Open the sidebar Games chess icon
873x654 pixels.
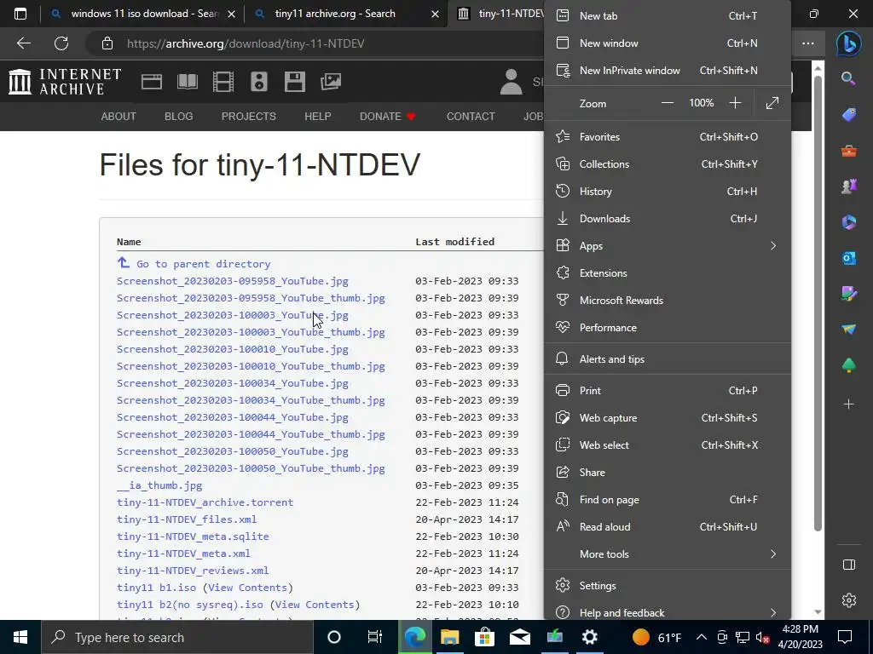[x=848, y=186]
